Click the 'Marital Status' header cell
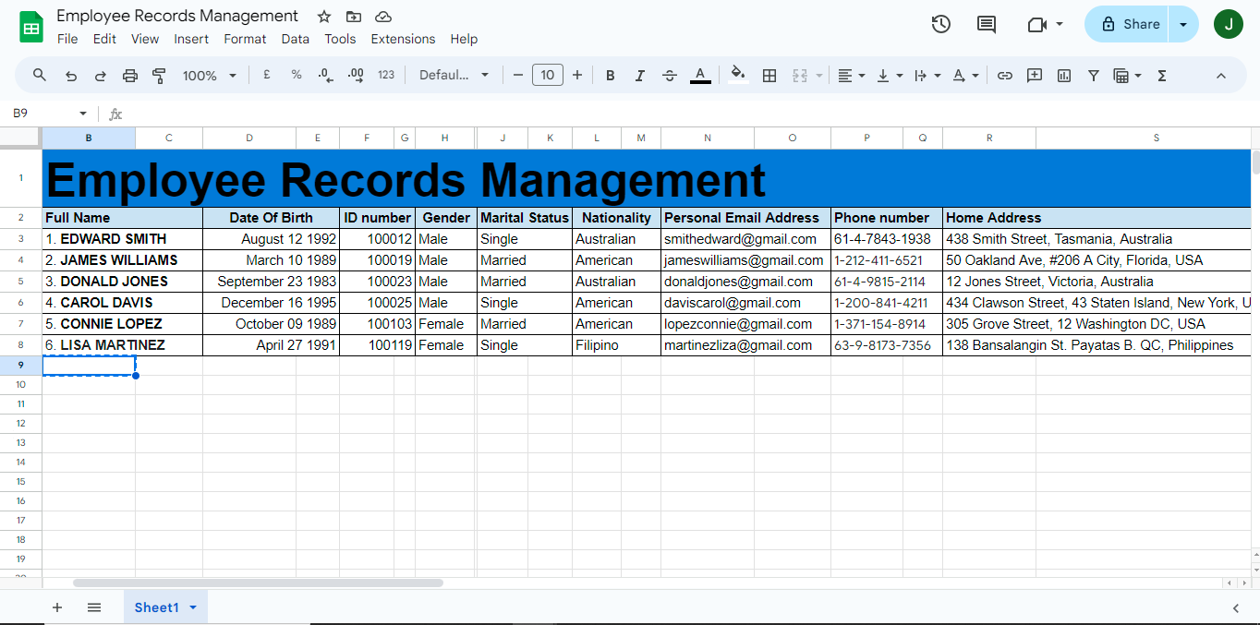The image size is (1260, 625). 525,218
